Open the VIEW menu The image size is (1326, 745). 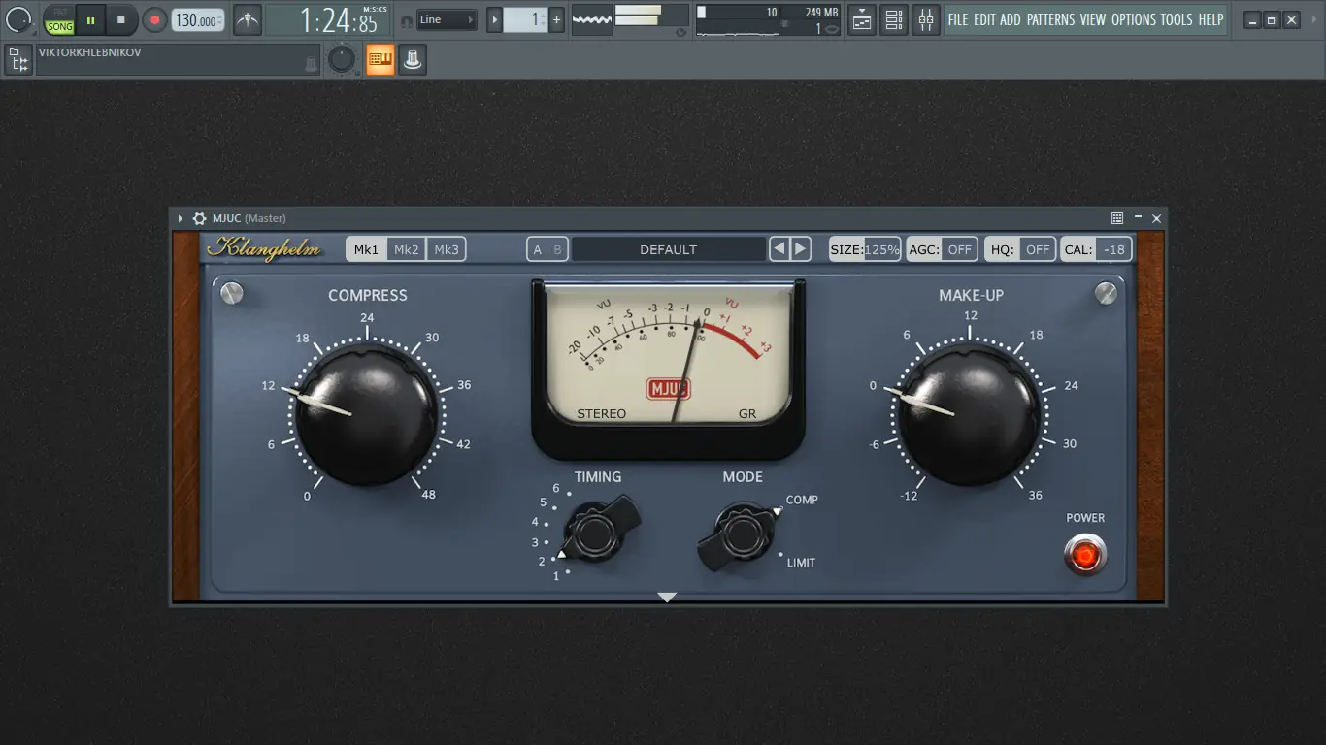(x=1093, y=19)
